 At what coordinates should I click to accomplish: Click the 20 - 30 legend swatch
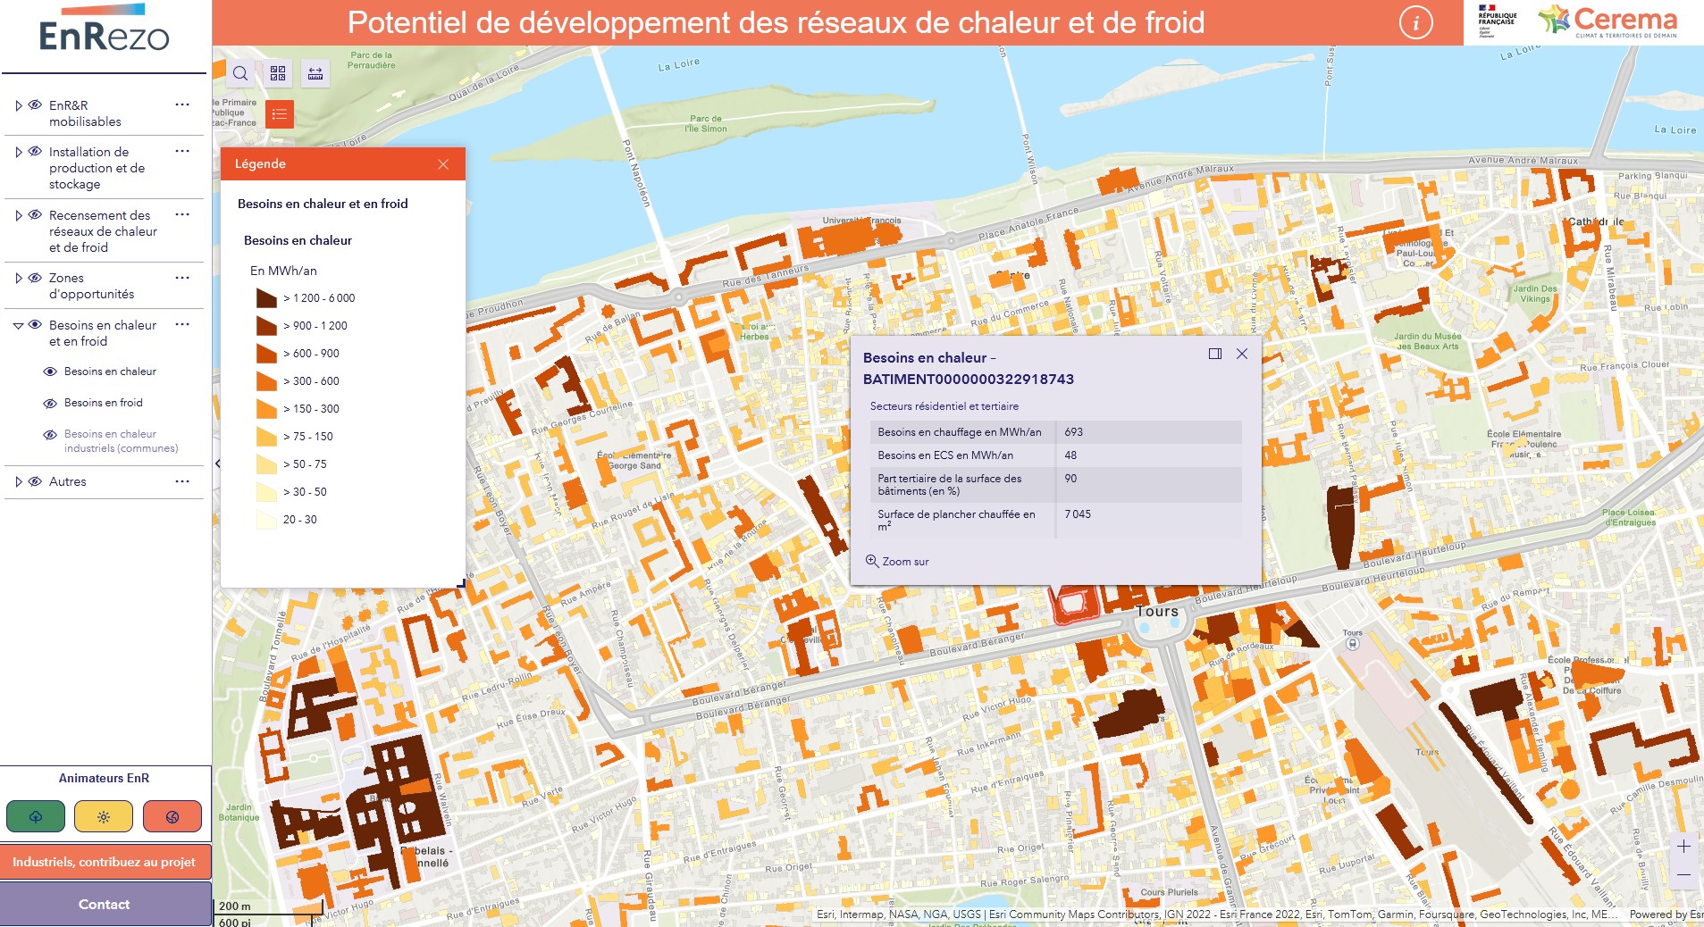[x=266, y=520]
